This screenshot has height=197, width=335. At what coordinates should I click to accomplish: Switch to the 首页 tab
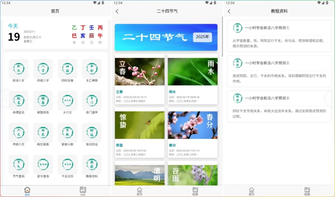tap(27, 191)
